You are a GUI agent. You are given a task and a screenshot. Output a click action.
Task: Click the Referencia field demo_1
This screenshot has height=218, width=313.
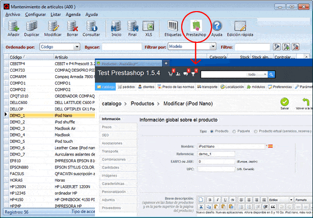click(x=216, y=154)
